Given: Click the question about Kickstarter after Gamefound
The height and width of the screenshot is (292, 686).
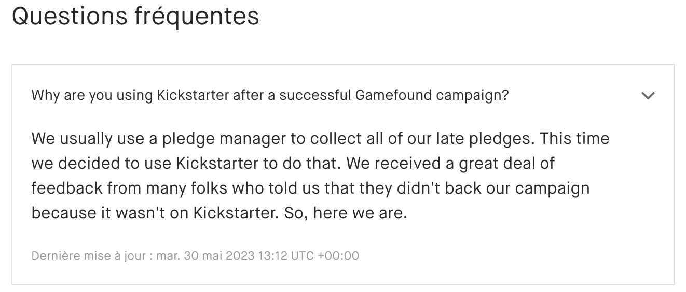Looking at the screenshot, I should point(270,96).
